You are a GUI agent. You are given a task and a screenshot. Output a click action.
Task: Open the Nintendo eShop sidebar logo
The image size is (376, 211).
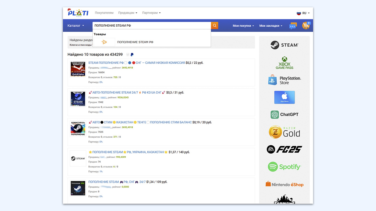[284, 184]
